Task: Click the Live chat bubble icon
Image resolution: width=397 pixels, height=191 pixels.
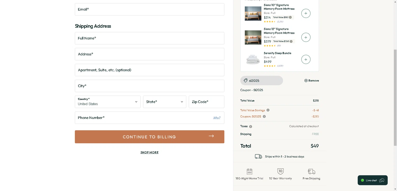Action: 382,180
